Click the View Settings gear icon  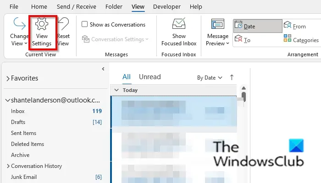[x=42, y=24]
